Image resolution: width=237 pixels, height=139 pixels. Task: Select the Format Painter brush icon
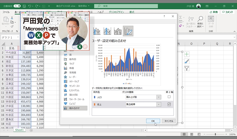click(12, 27)
